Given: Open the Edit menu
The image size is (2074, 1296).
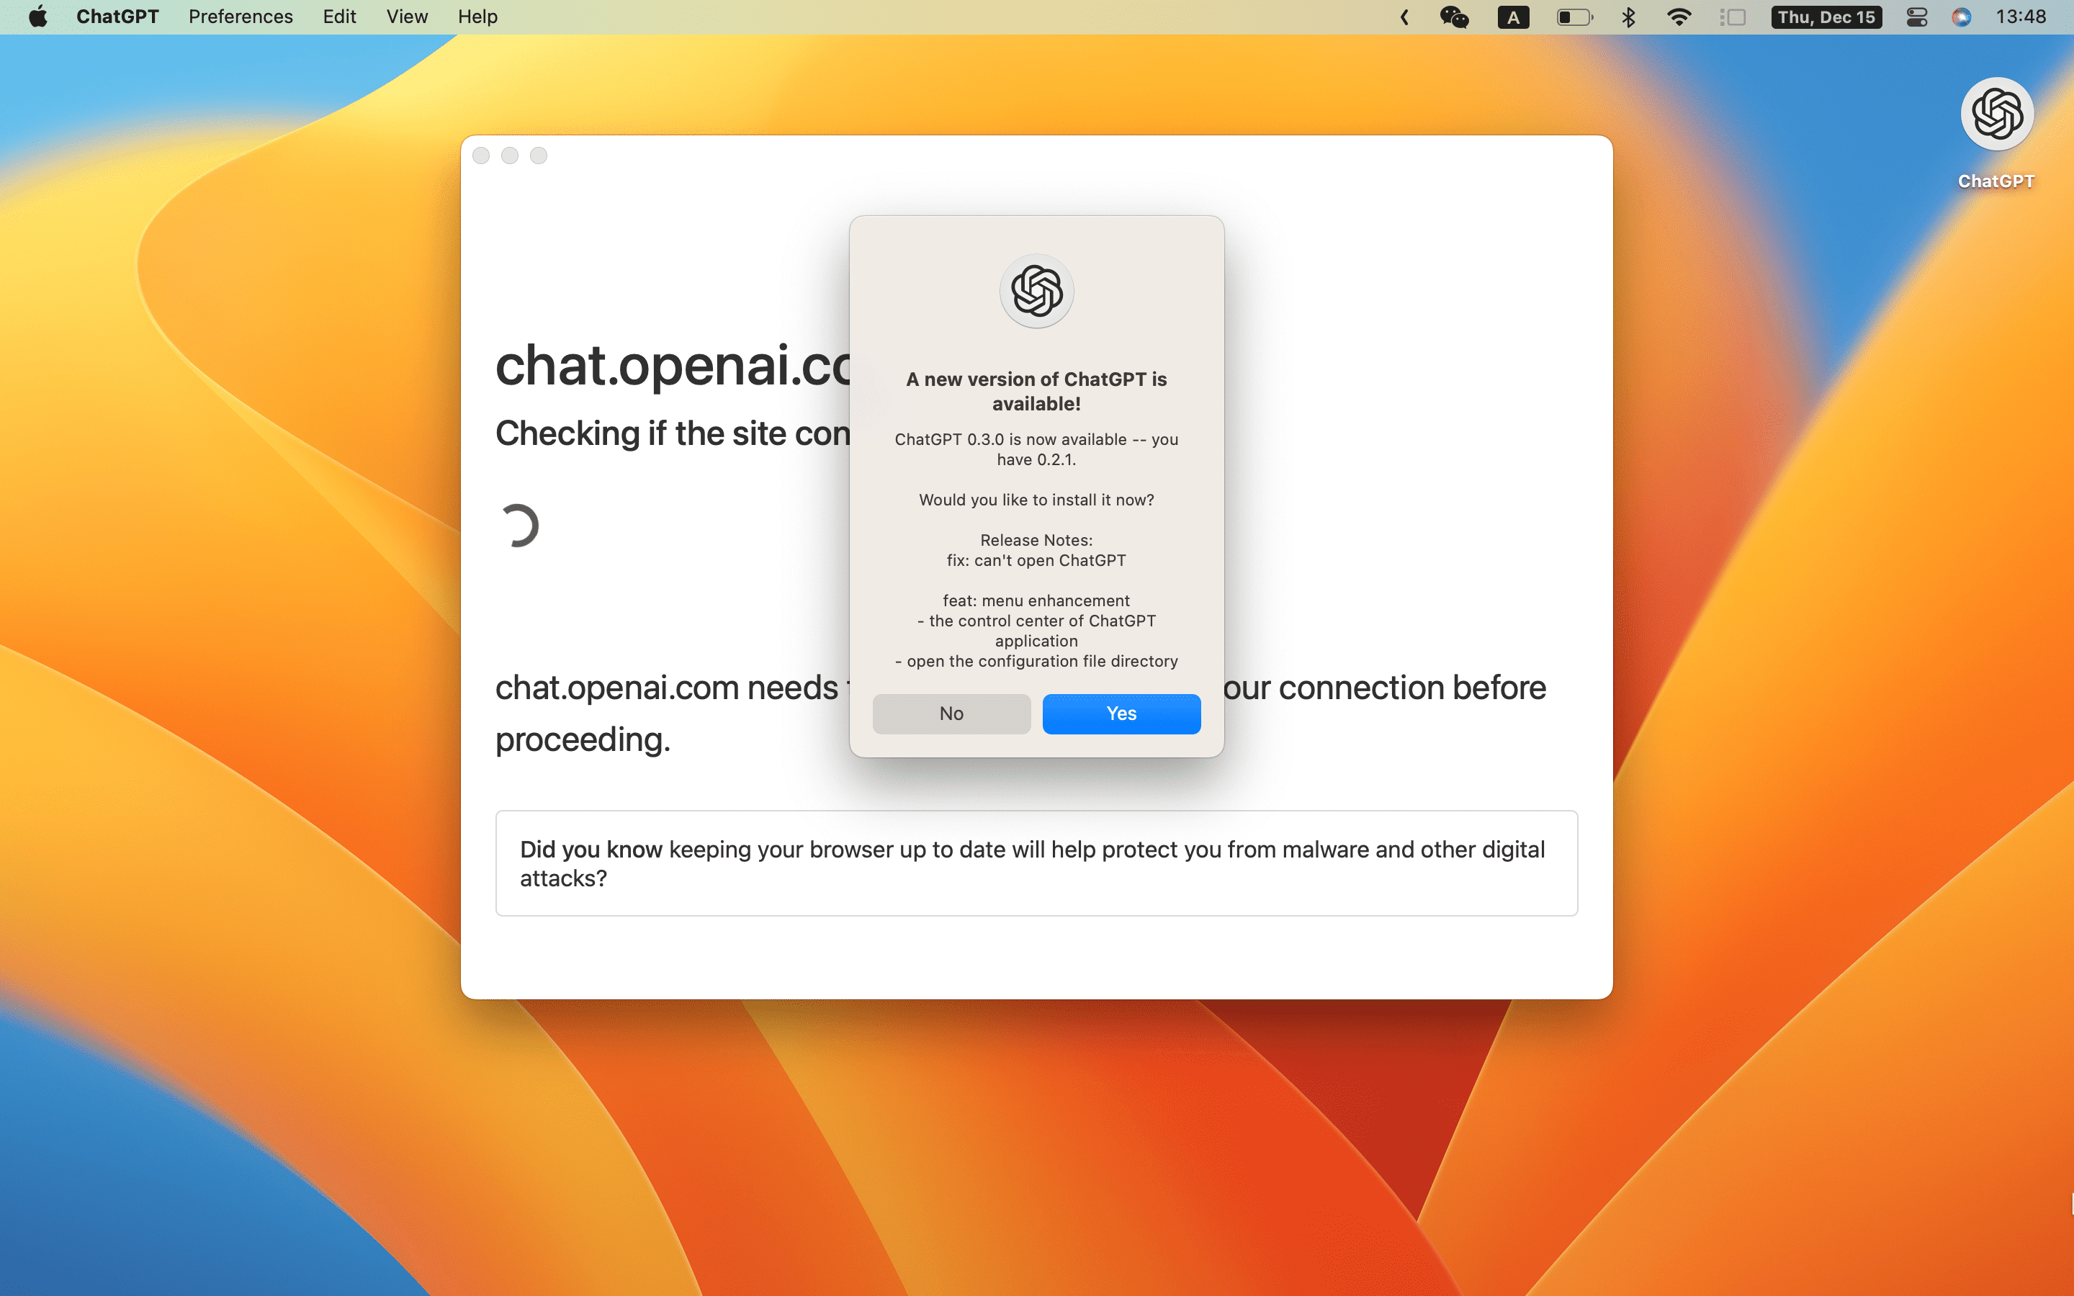Looking at the screenshot, I should tap(339, 17).
